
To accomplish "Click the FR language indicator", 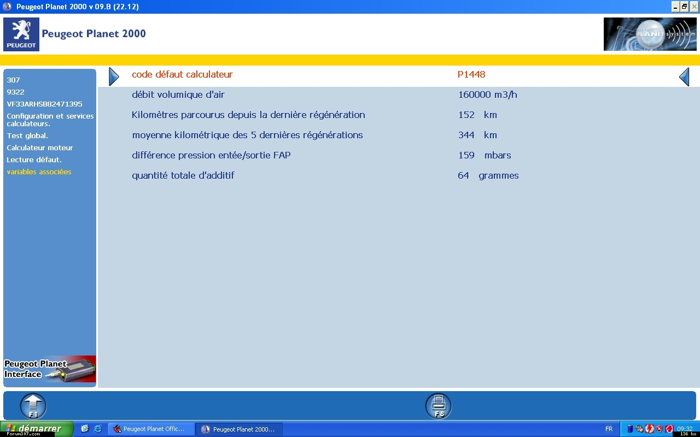I will pos(609,429).
